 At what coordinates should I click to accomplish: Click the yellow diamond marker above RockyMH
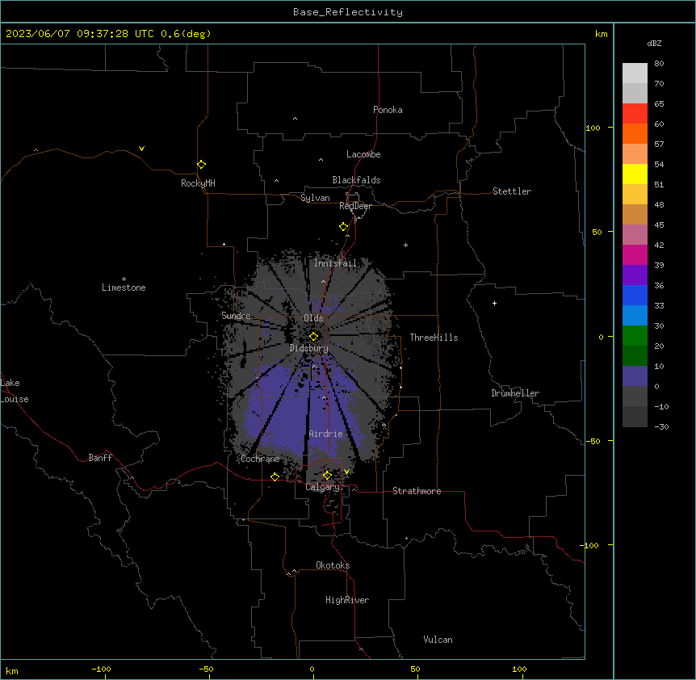pyautogui.click(x=202, y=165)
